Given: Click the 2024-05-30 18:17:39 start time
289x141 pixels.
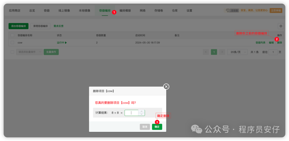Looking at the screenshot, I should [147, 43].
